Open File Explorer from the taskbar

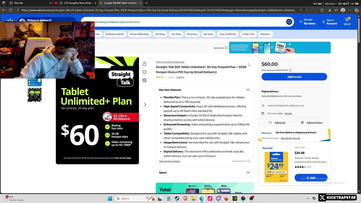[x=193, y=198]
